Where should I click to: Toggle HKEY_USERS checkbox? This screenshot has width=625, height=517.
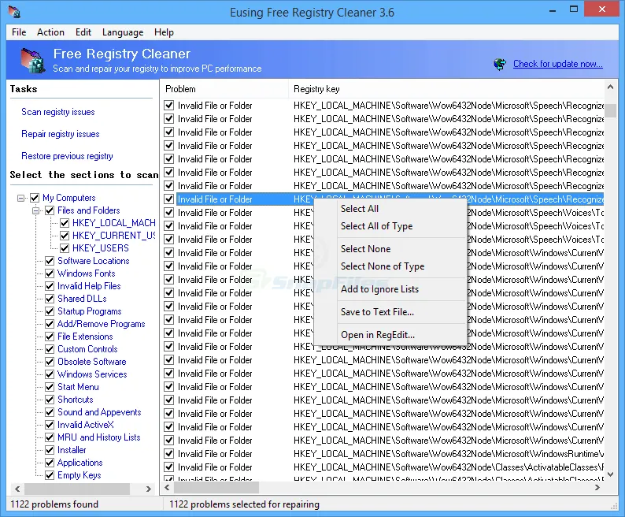[65, 248]
